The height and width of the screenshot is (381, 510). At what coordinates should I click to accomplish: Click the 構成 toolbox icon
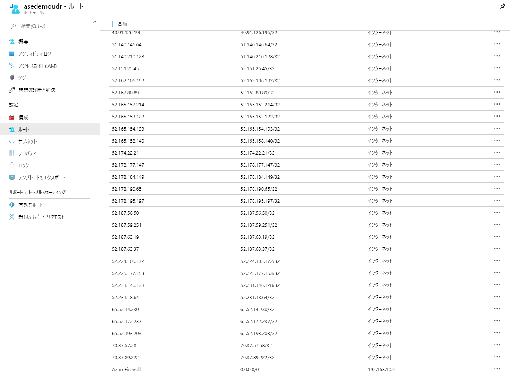point(12,117)
